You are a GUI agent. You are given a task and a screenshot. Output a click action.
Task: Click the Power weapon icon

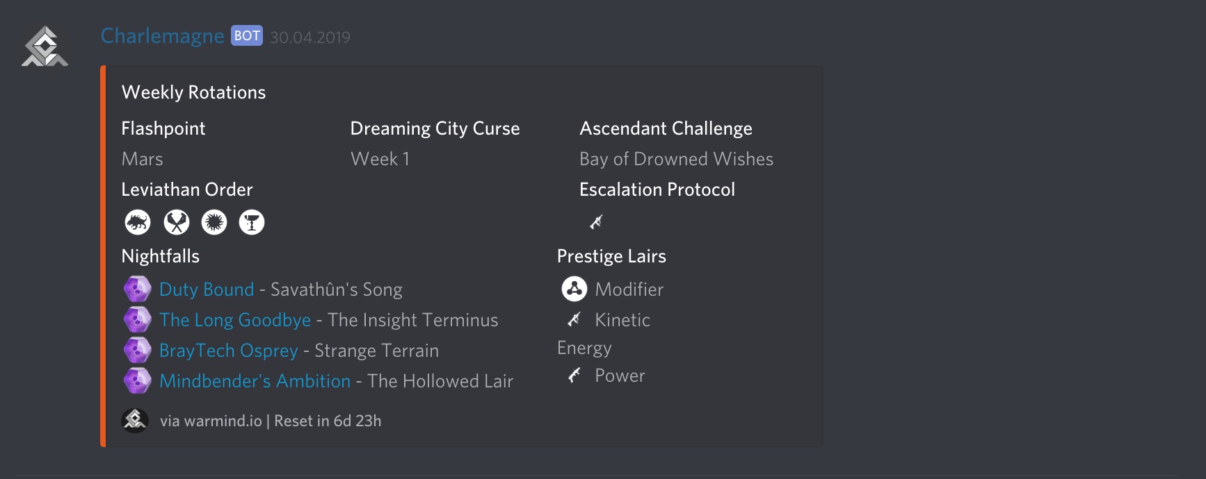[x=574, y=376]
